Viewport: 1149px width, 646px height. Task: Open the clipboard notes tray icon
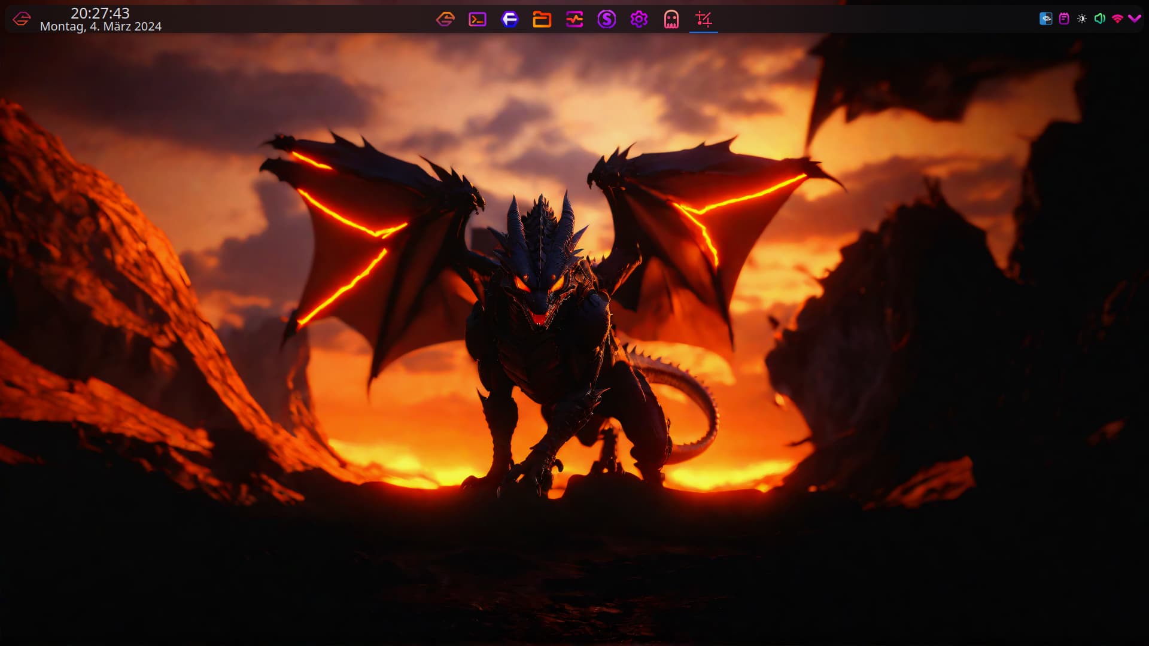(1064, 19)
